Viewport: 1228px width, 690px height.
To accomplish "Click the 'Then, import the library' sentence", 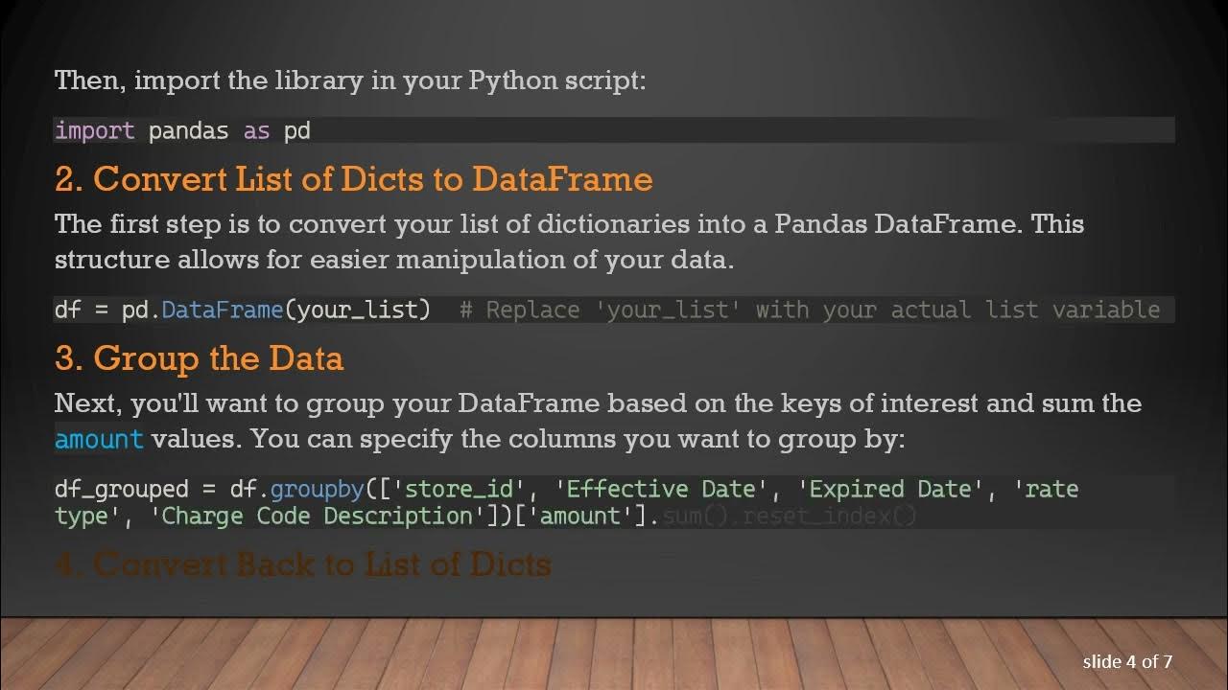I will (x=350, y=80).
